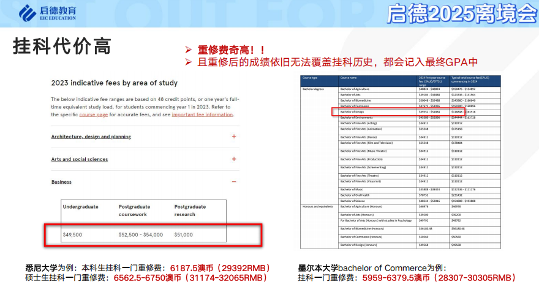
Task: Select Bachelor of Fine Arts (Acting) row
Action: coord(358,123)
